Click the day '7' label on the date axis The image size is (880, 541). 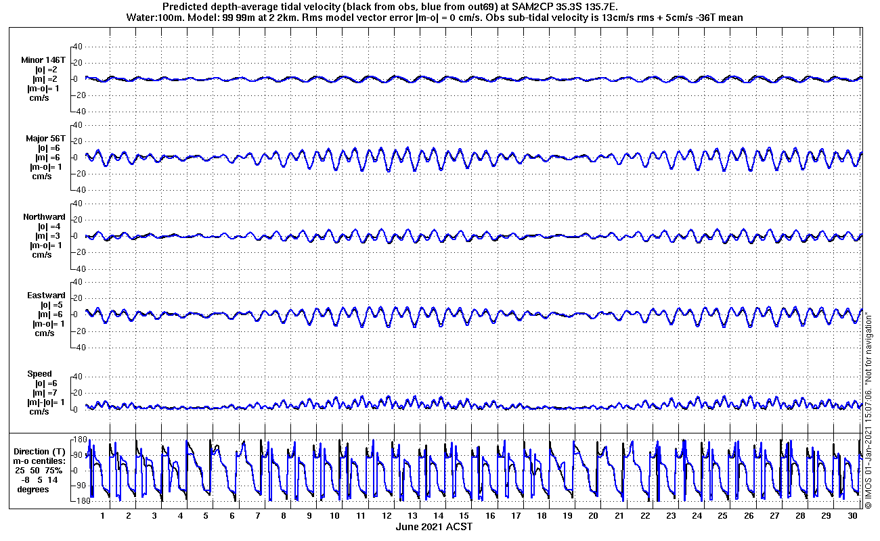(x=258, y=515)
